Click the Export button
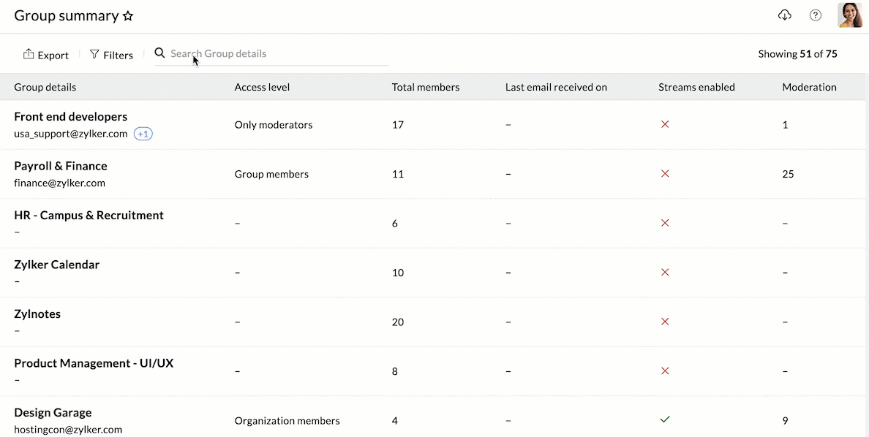This screenshot has width=869, height=437. point(46,54)
